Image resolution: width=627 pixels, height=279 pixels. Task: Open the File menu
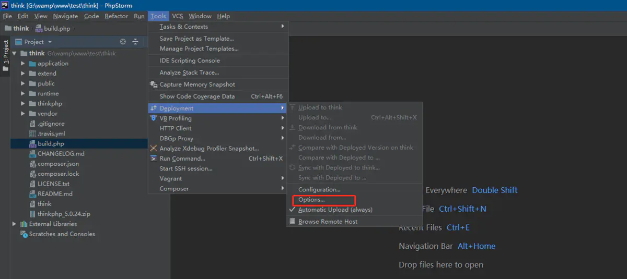point(7,16)
